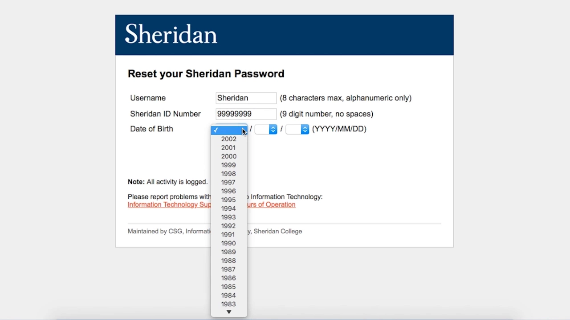Open the month dropdown
This screenshot has height=320, width=570.
click(x=266, y=129)
